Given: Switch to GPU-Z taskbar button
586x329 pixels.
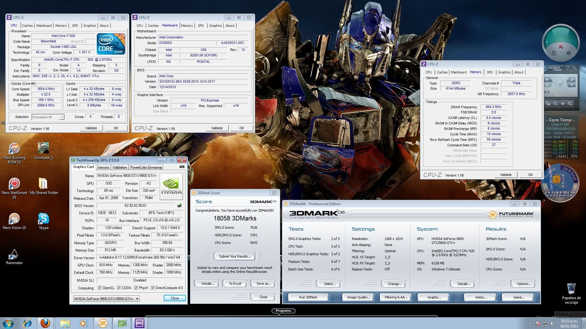Looking at the screenshot, I should (x=122, y=323).
